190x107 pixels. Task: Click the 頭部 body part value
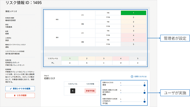(x=7, y=40)
